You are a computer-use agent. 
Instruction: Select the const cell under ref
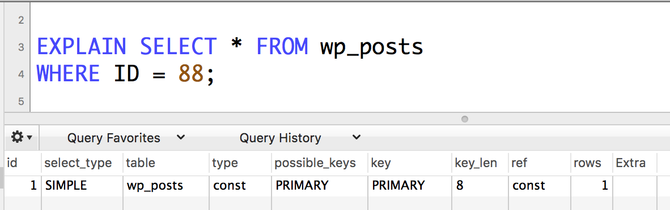coord(539,185)
